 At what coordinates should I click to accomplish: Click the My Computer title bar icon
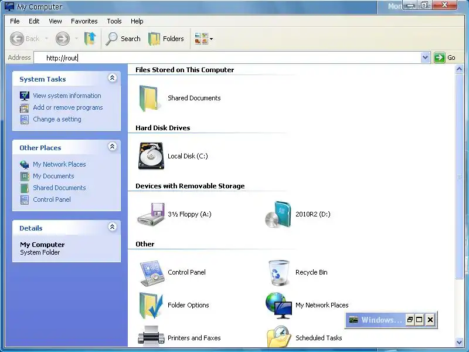(x=9, y=6)
